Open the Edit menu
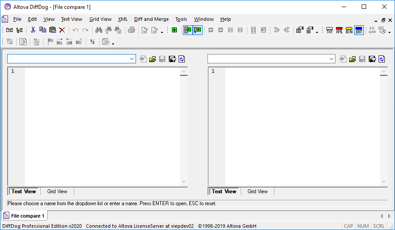Viewport: 395px width, 230px height. pos(32,19)
